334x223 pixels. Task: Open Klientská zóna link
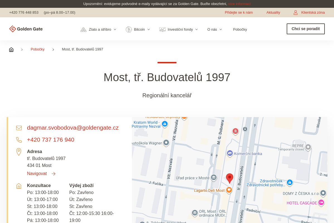coord(313,13)
